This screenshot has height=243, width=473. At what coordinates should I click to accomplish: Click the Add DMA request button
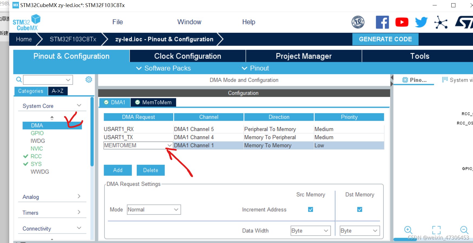[x=118, y=170]
